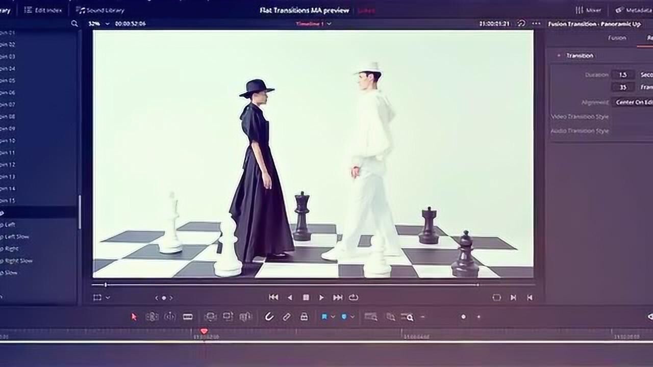Select the preset ending in 07

click(8, 104)
